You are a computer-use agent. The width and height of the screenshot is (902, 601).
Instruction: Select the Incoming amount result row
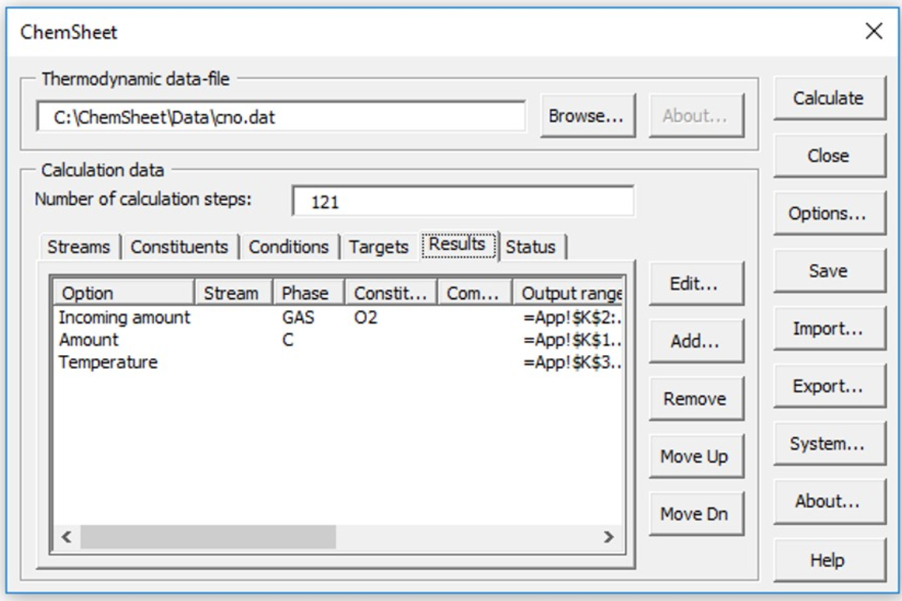124,318
